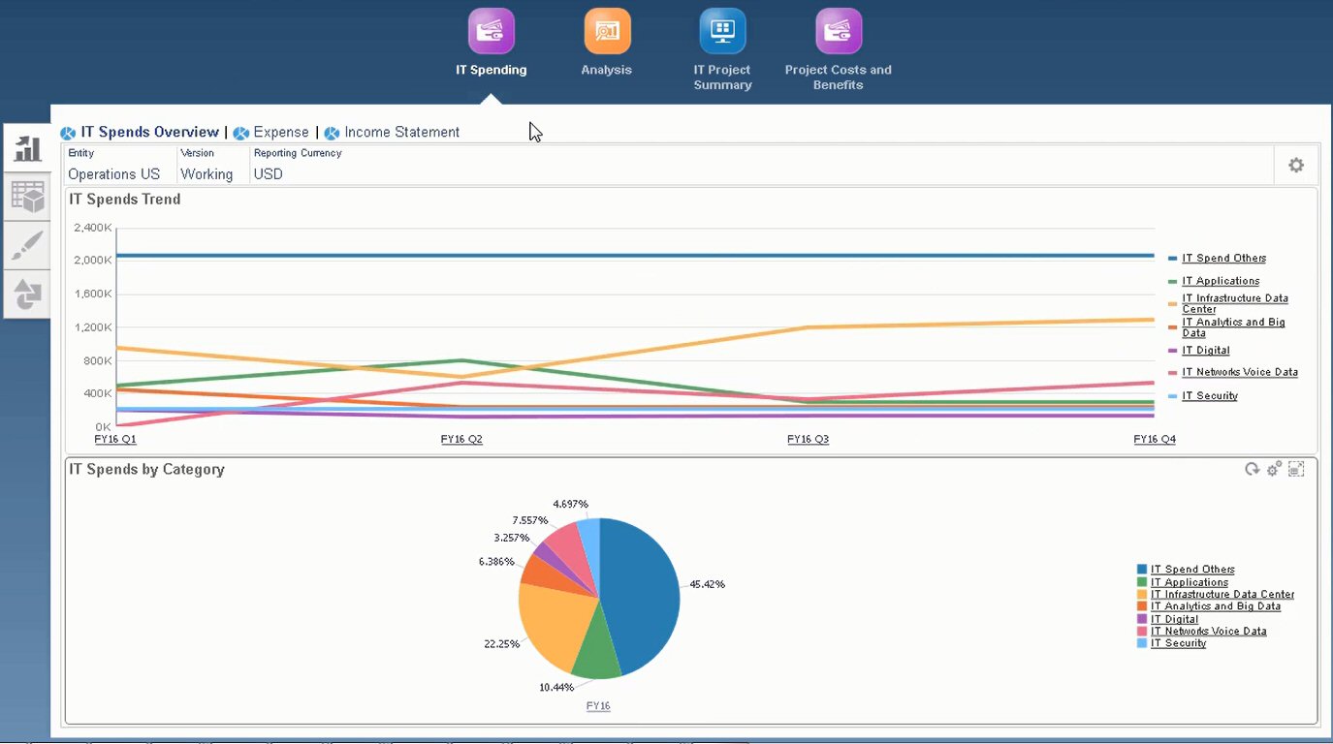Select the bar chart icon in left sidebar
The height and width of the screenshot is (744, 1333).
tap(26, 146)
